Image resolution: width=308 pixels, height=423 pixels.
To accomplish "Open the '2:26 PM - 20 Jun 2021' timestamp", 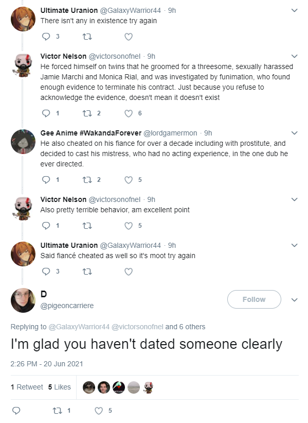I will [x=47, y=364].
